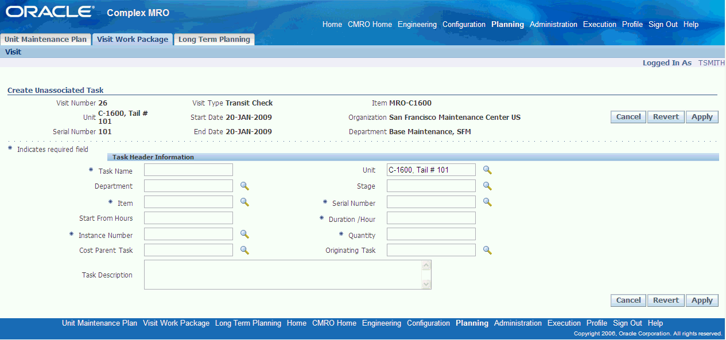Image resolution: width=726 pixels, height=340 pixels.
Task: Open Home footer link
Action: (x=297, y=323)
